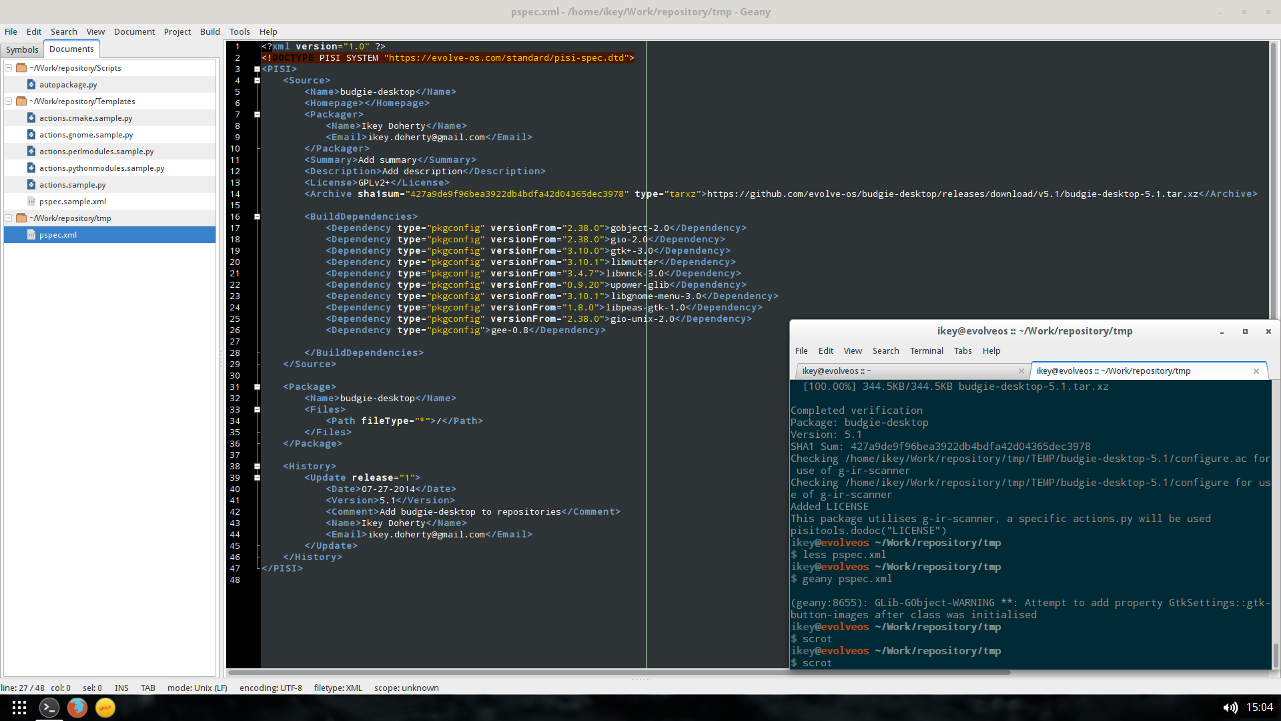This screenshot has width=1281, height=721.
Task: Collapse the ~/Work/repository/tmp folder
Action: pyautogui.click(x=9, y=218)
